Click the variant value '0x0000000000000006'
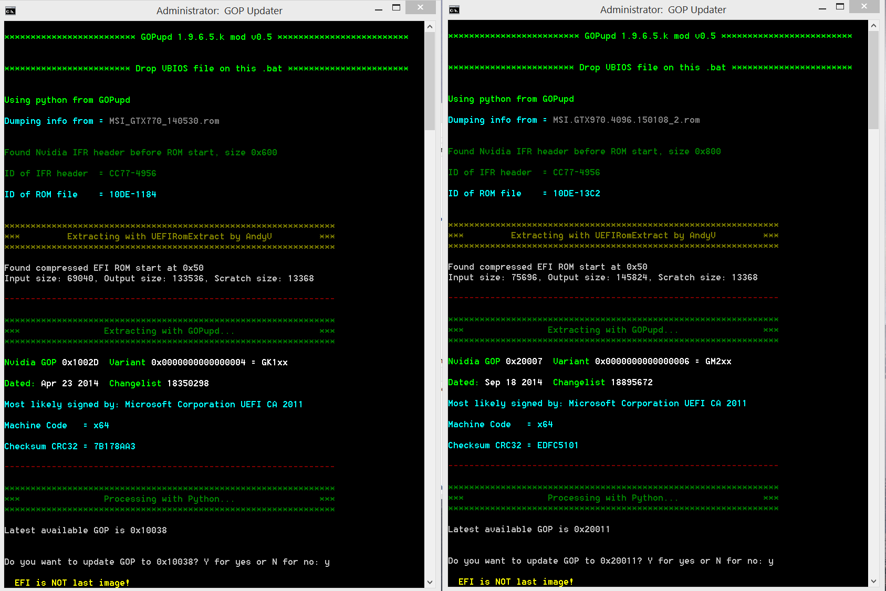886x591 pixels. coord(642,362)
